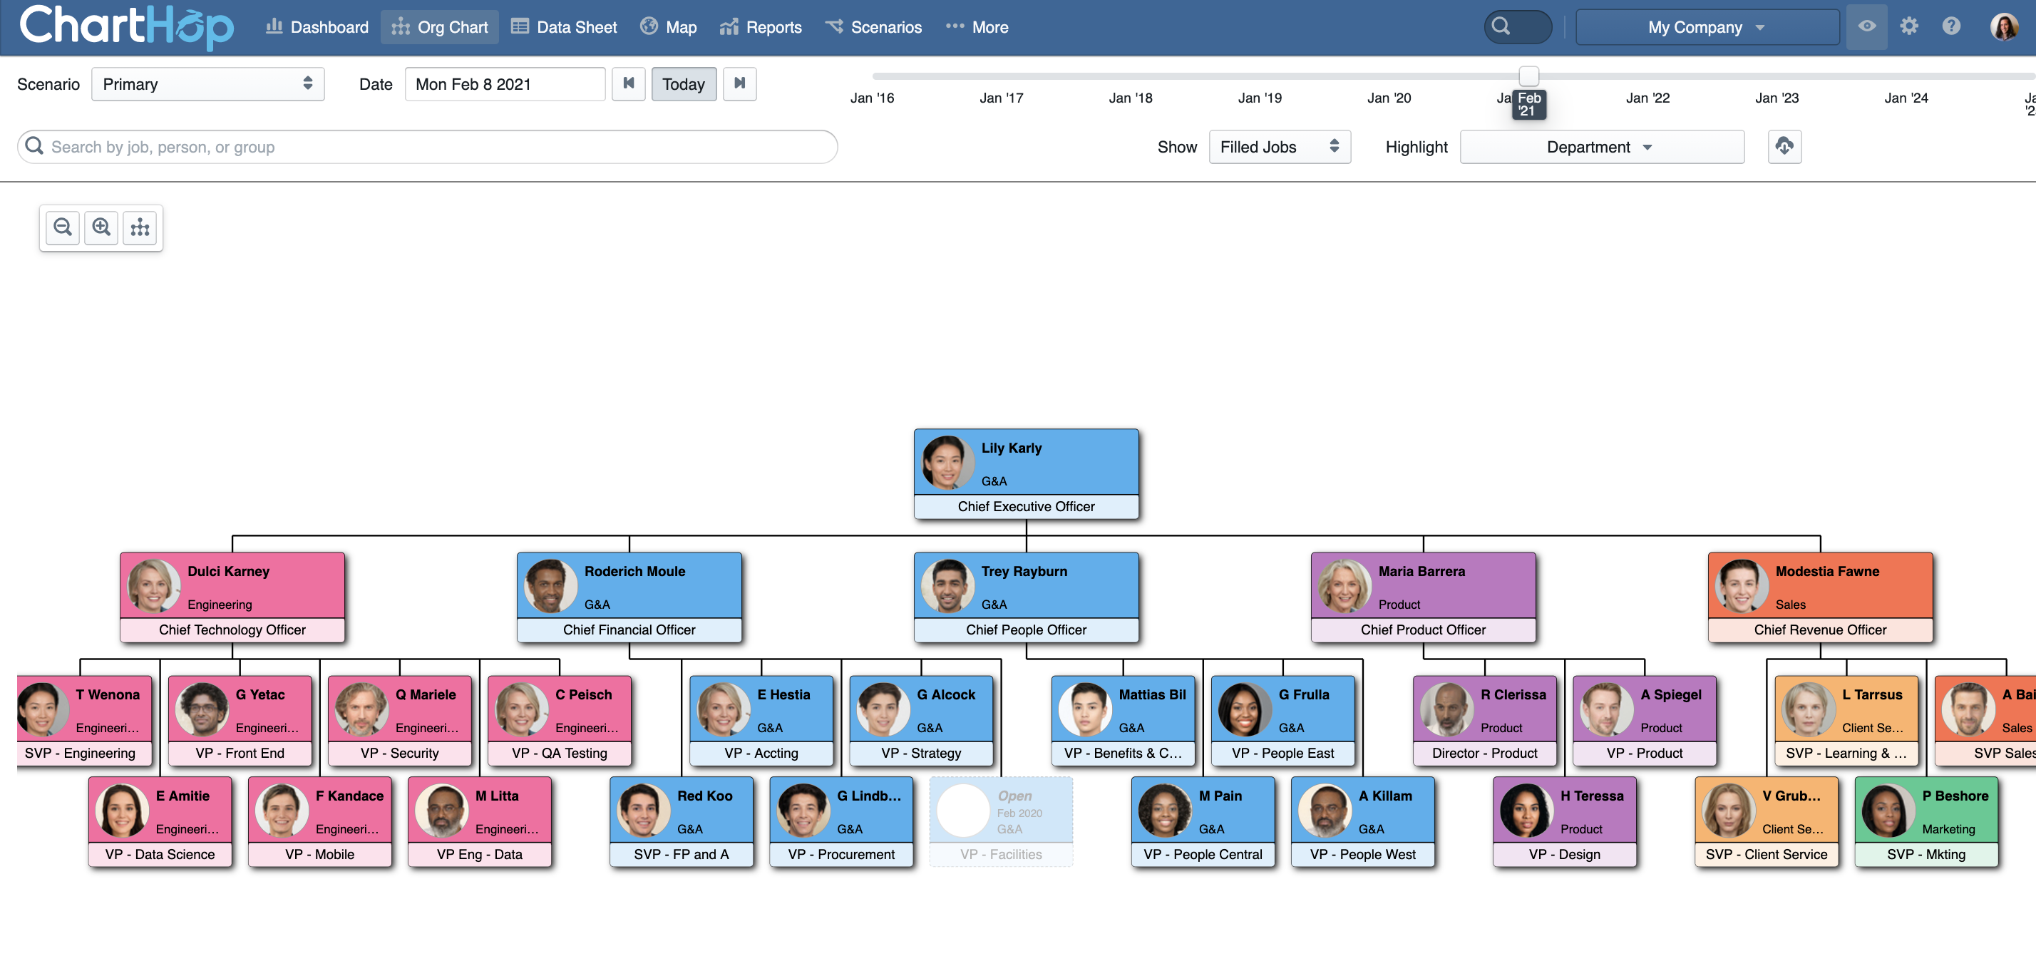Click the search by job, person, or group field

click(x=427, y=146)
